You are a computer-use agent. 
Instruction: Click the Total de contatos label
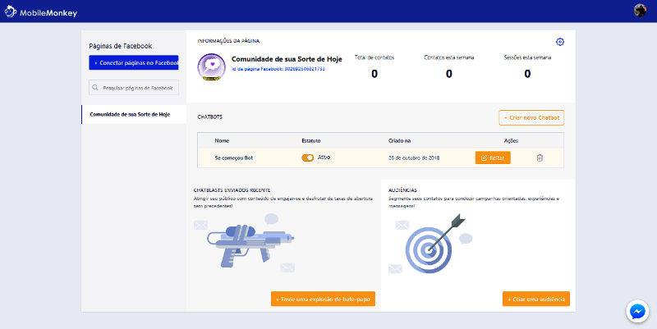pyautogui.click(x=374, y=57)
